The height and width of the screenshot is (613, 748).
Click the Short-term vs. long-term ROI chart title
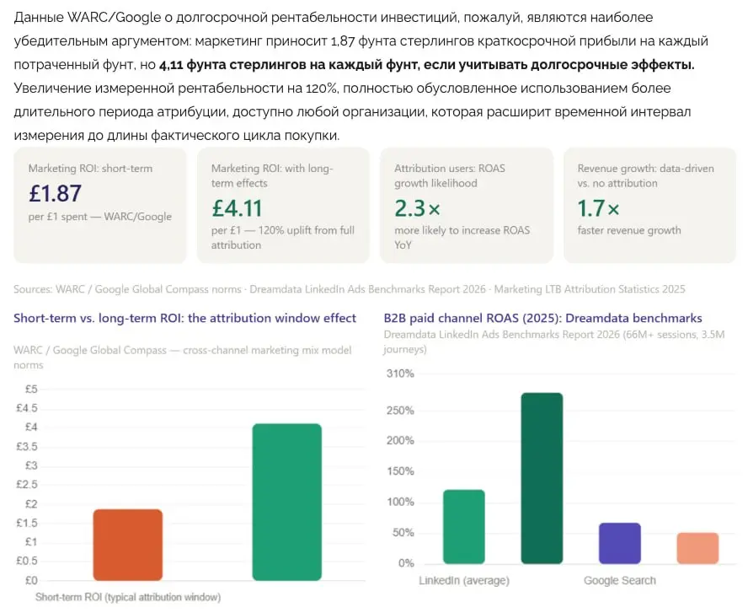click(x=184, y=318)
